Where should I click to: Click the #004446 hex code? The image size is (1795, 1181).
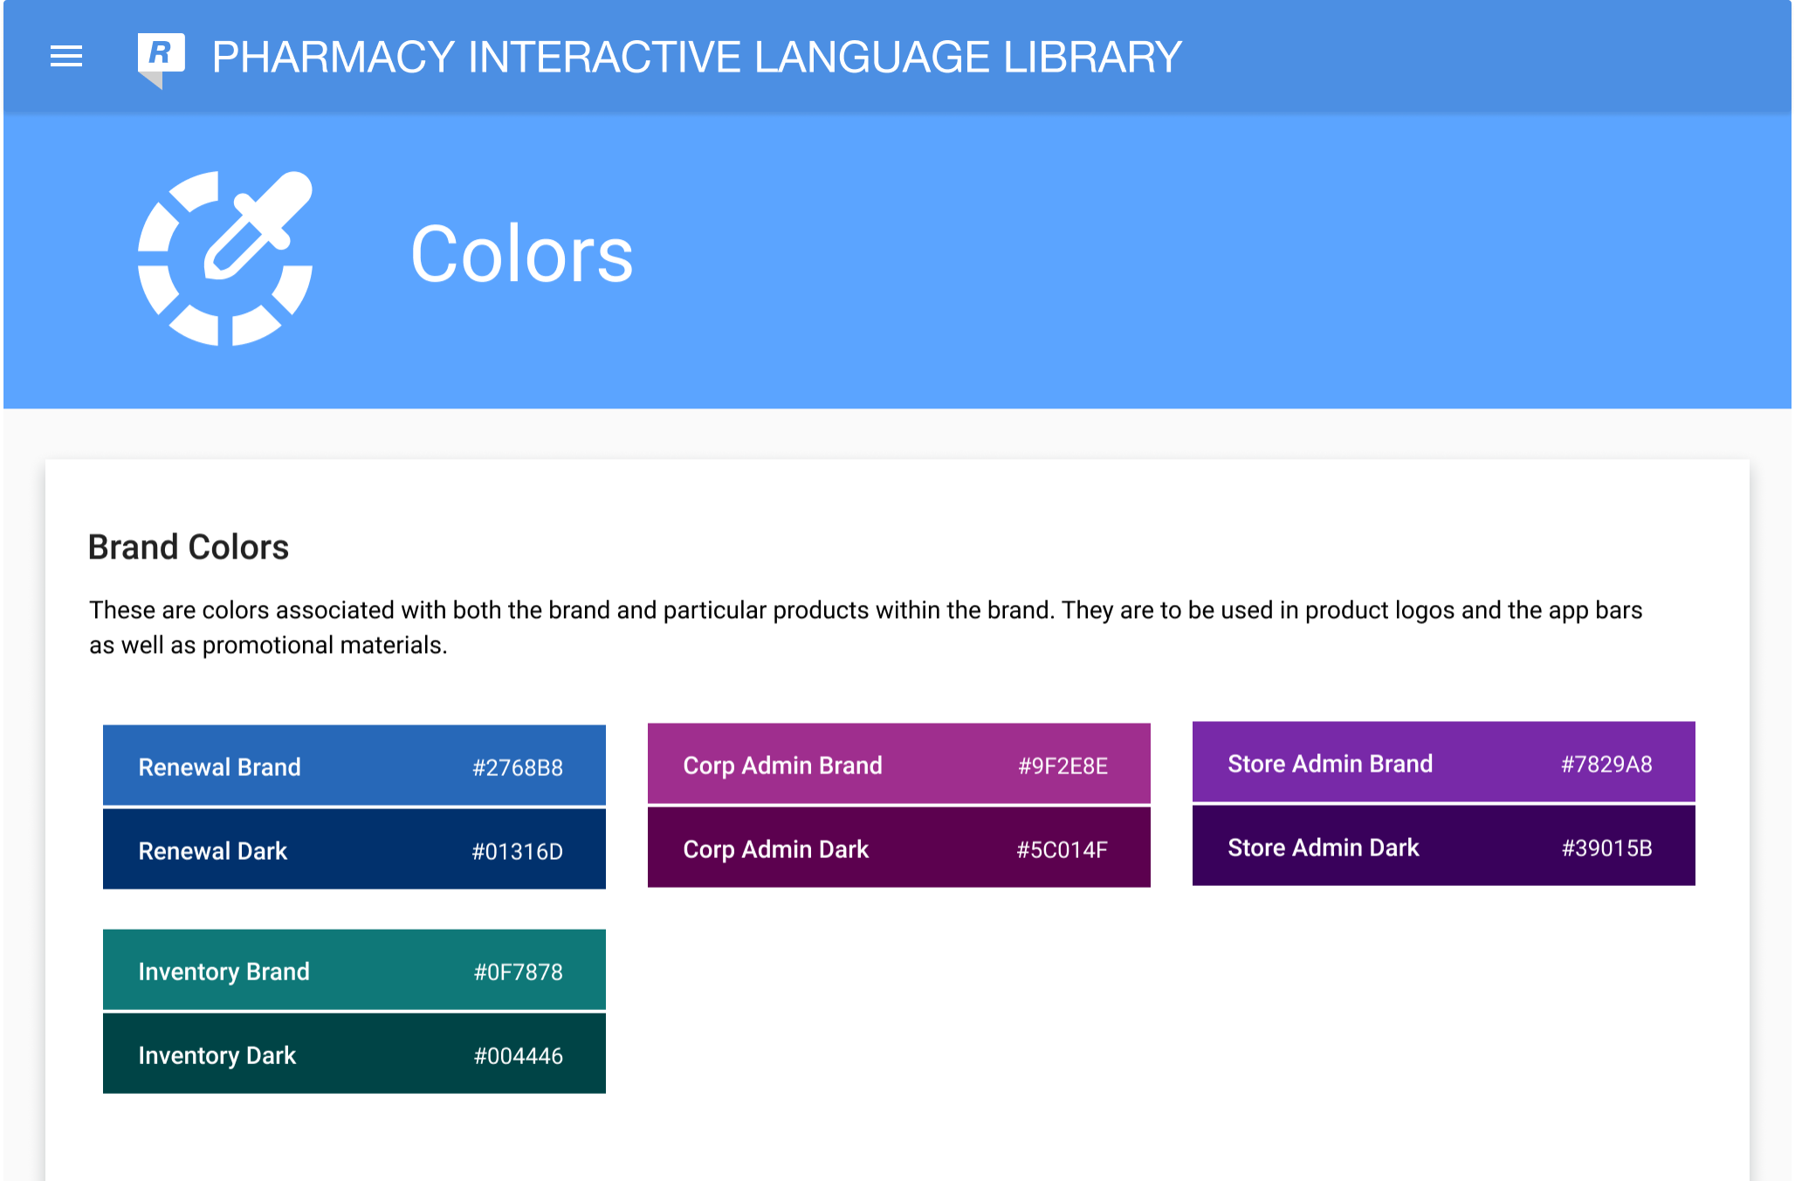tap(518, 1055)
